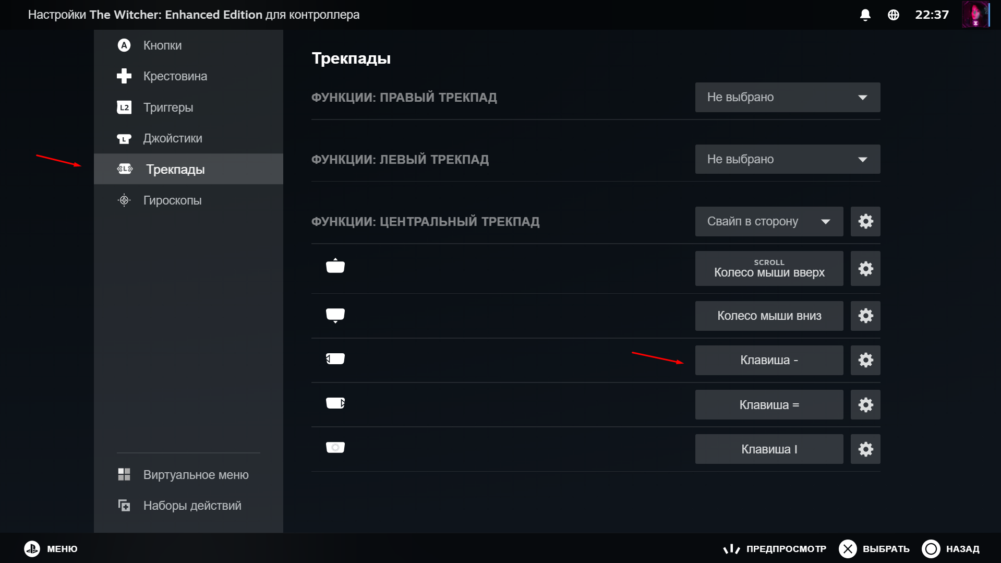
Task: Open gear settings for mouse wheel up
Action: click(865, 269)
